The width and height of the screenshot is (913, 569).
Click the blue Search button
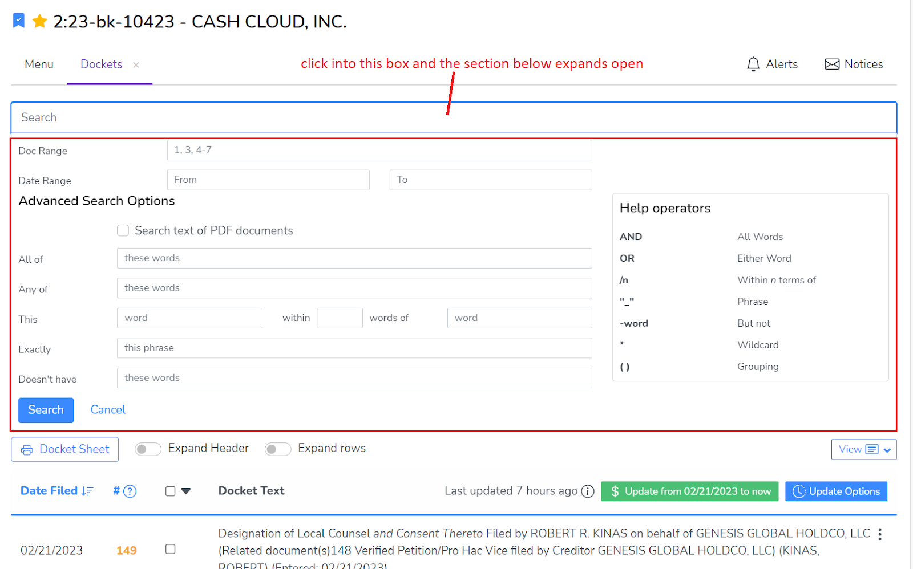coord(46,410)
